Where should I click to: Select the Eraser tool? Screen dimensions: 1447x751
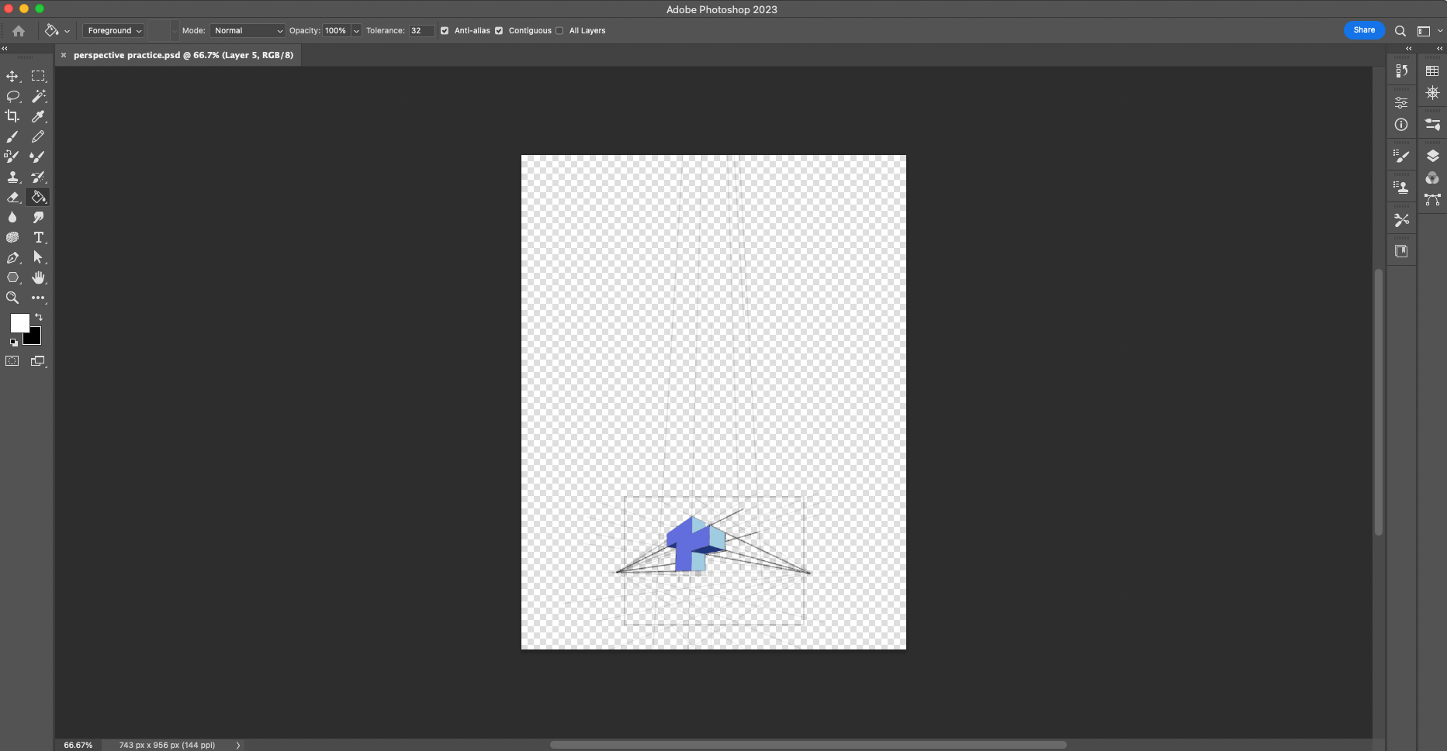pos(12,197)
